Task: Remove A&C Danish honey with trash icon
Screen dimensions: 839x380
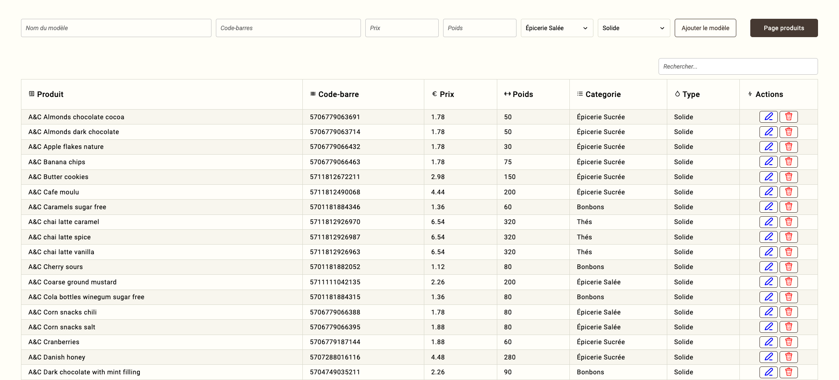Action: pyautogui.click(x=788, y=357)
